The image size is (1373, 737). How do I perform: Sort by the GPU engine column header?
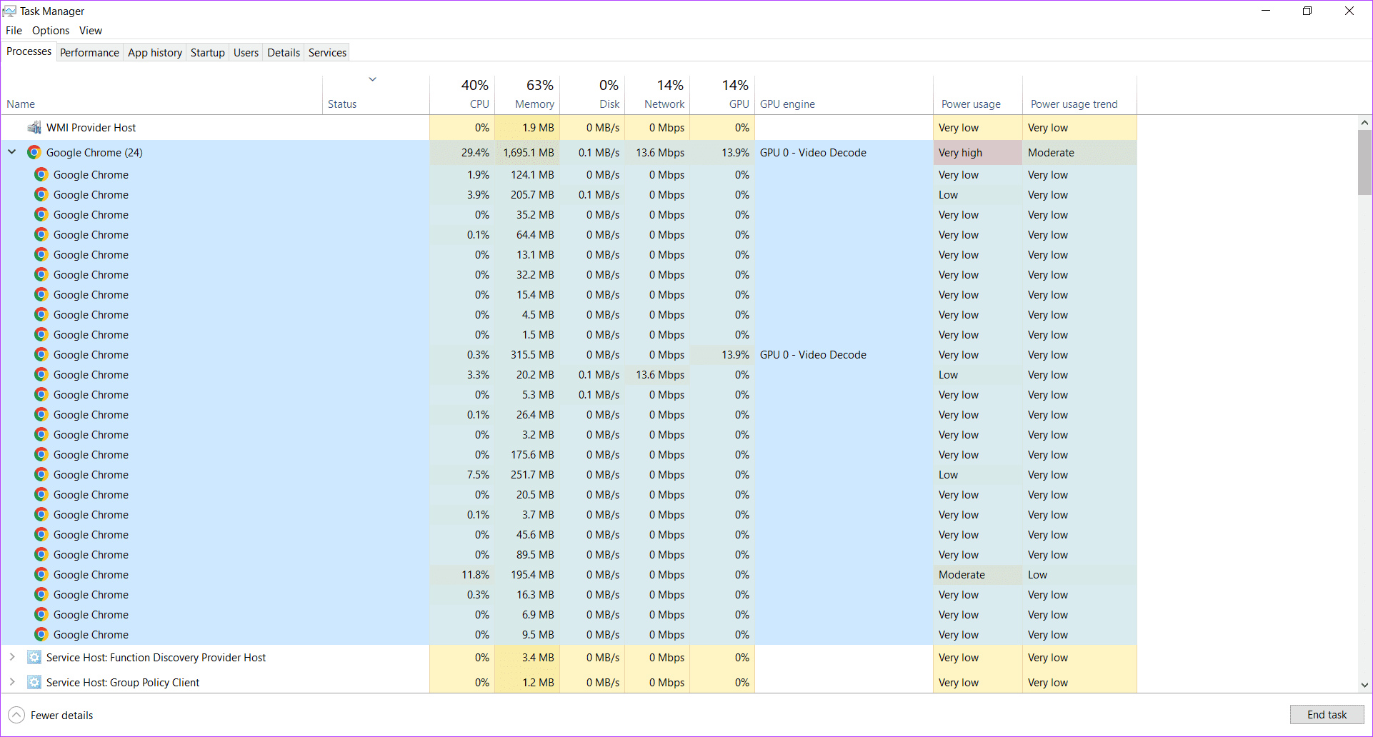[x=844, y=94]
